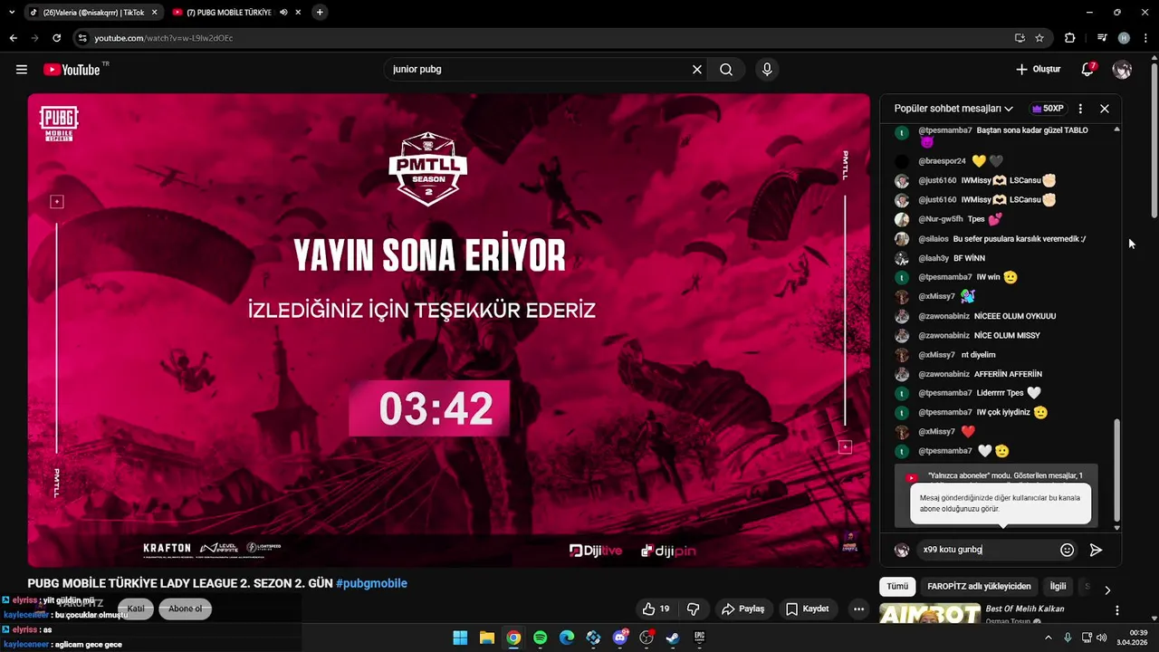
Task: Click the chat message input field
Action: (x=987, y=550)
